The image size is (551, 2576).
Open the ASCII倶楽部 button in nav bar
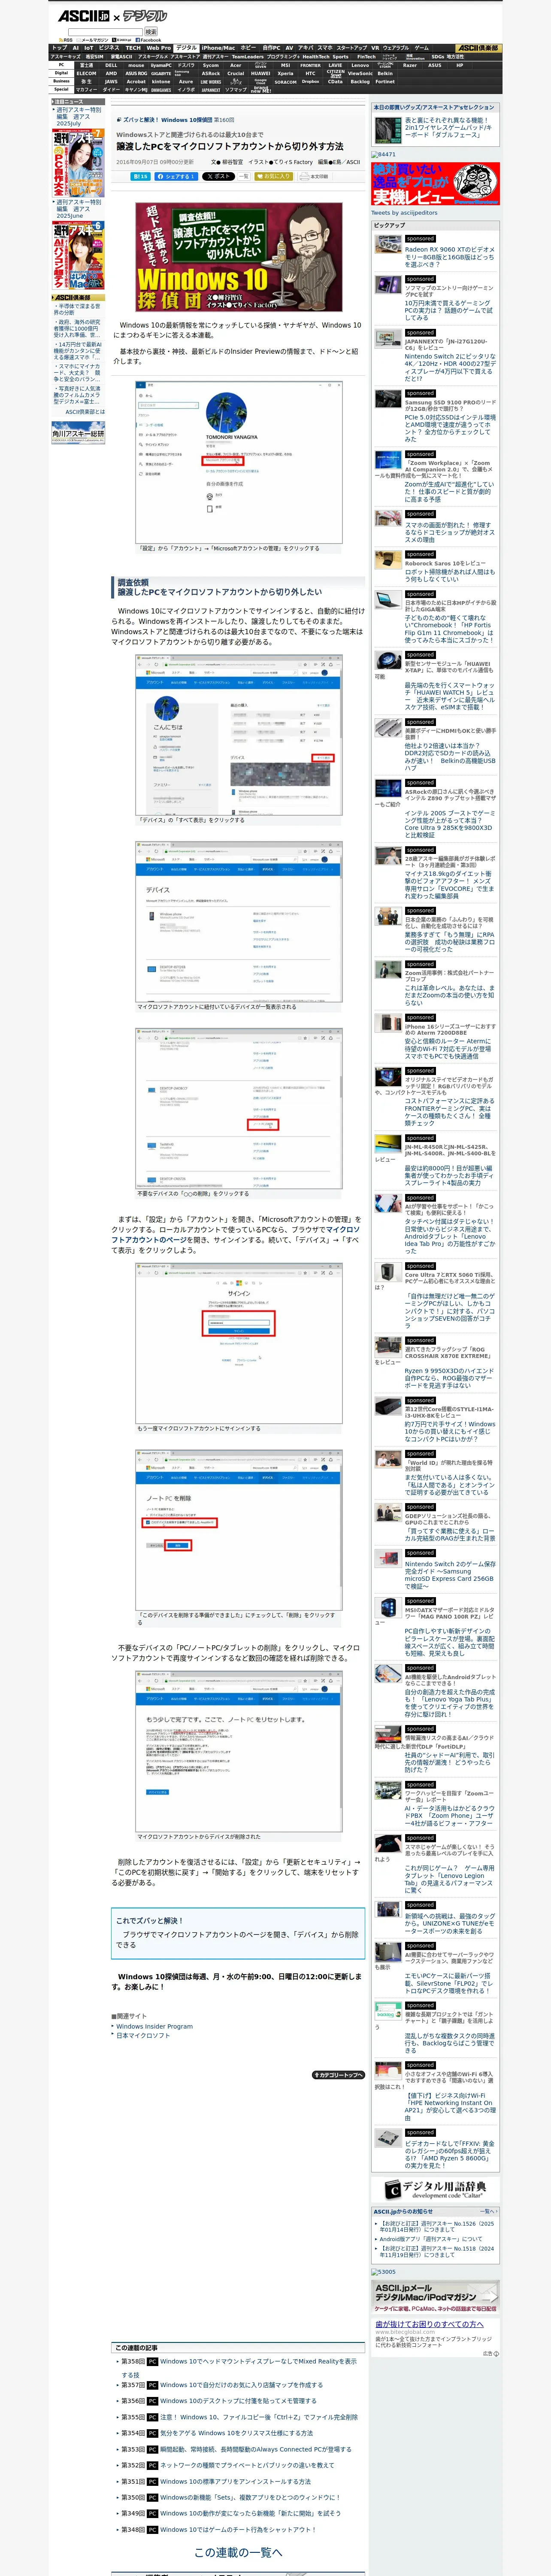(x=478, y=48)
